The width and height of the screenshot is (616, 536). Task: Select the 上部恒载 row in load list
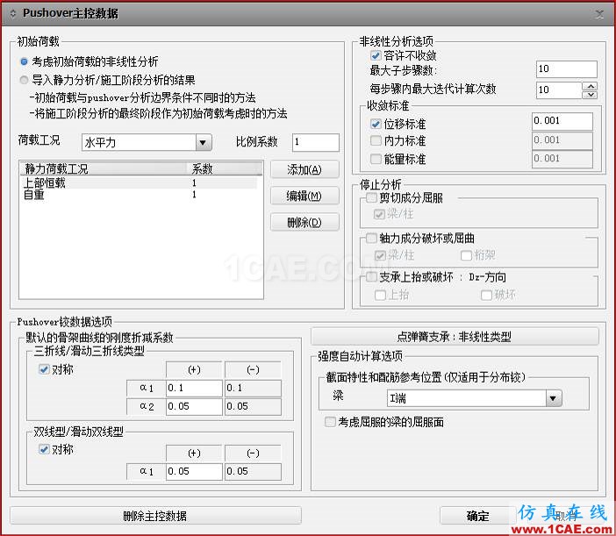140,182
